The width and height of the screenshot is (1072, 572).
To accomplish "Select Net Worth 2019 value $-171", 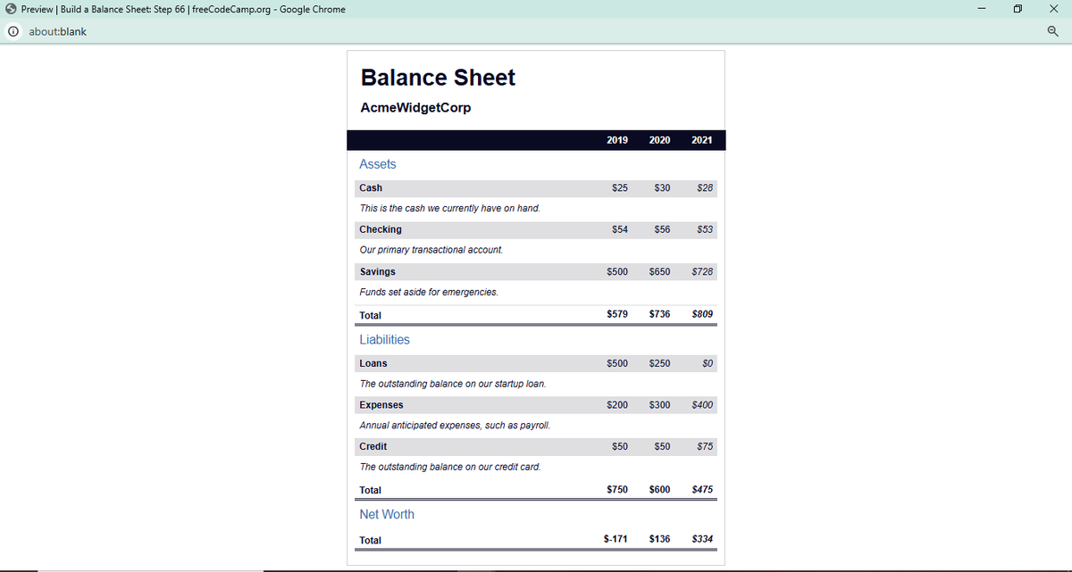I will [616, 539].
